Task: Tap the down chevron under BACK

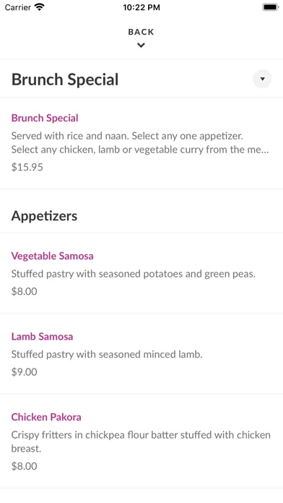Action: tap(141, 46)
